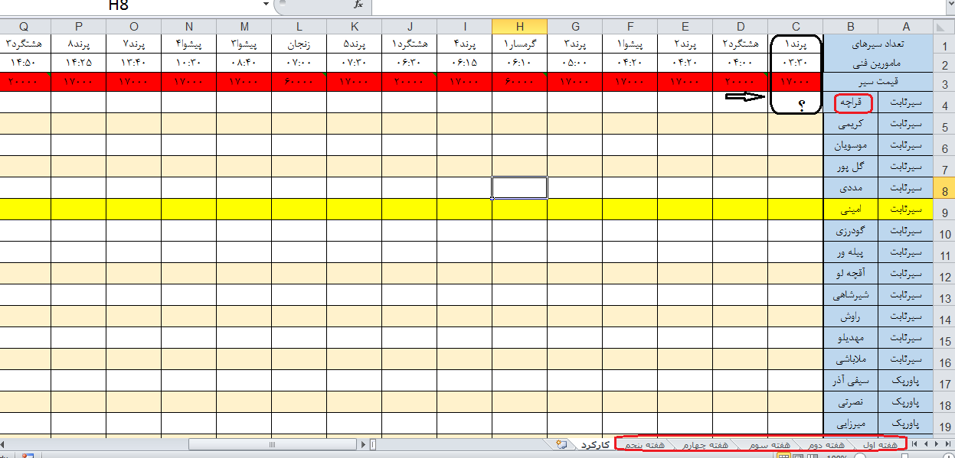This screenshot has height=458, width=955.
Task: Click the cell labeled شیرشاهی
Action: tap(852, 294)
